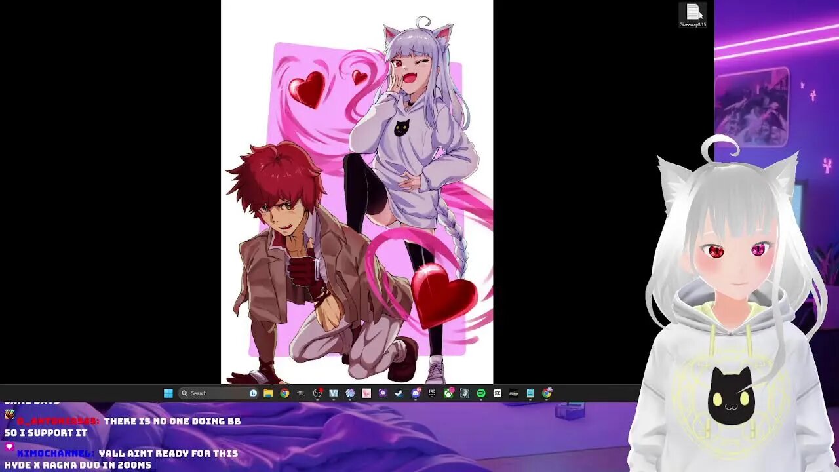Open the CapCut icon on the taskbar
Viewport: 839px width, 472px height.
(498, 393)
